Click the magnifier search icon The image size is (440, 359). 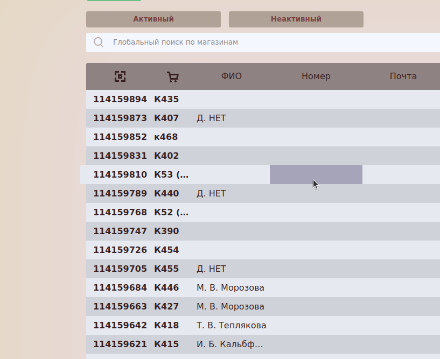(99, 43)
